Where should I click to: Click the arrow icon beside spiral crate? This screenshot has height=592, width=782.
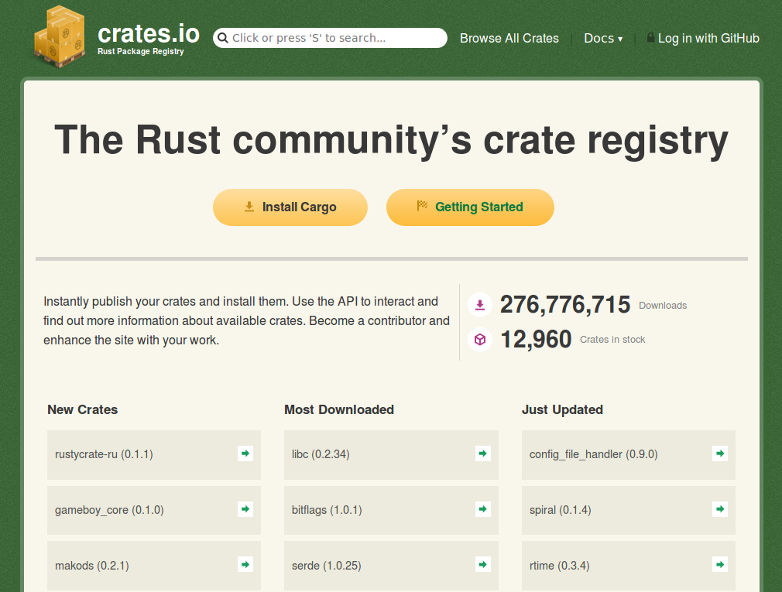pos(720,509)
